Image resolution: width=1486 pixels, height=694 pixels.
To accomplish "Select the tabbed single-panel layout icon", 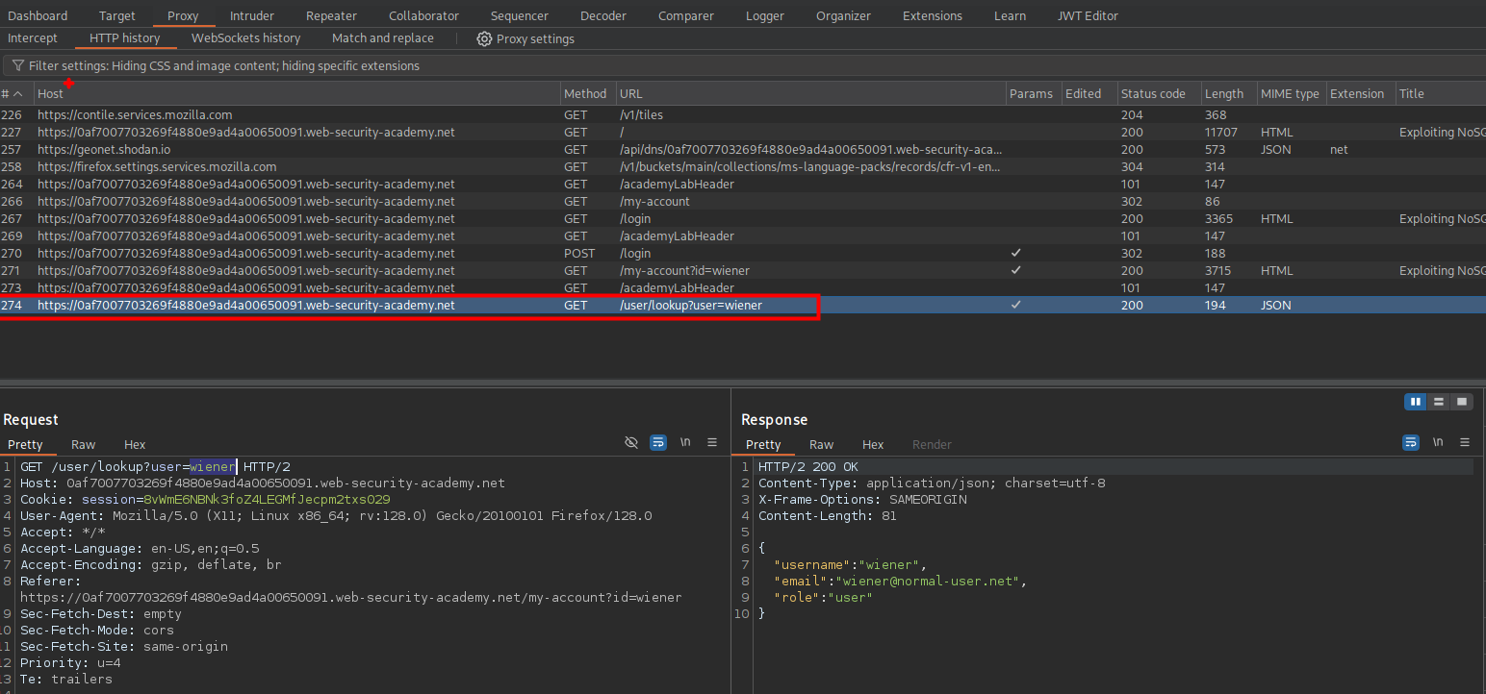I will click(1462, 401).
